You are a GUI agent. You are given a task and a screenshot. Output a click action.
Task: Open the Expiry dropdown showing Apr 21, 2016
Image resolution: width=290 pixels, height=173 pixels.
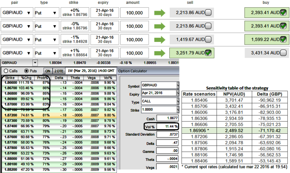tap(178, 93)
